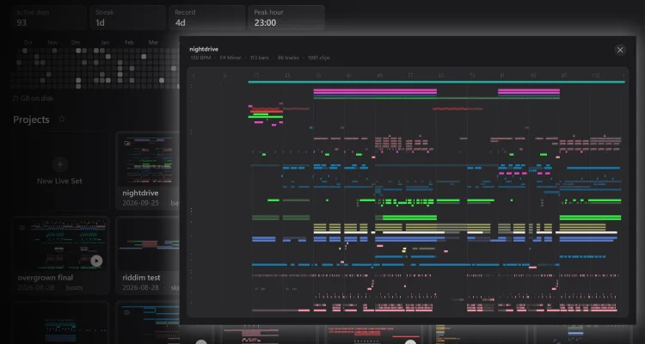Click the Mar month label on heatmap

(x=153, y=42)
